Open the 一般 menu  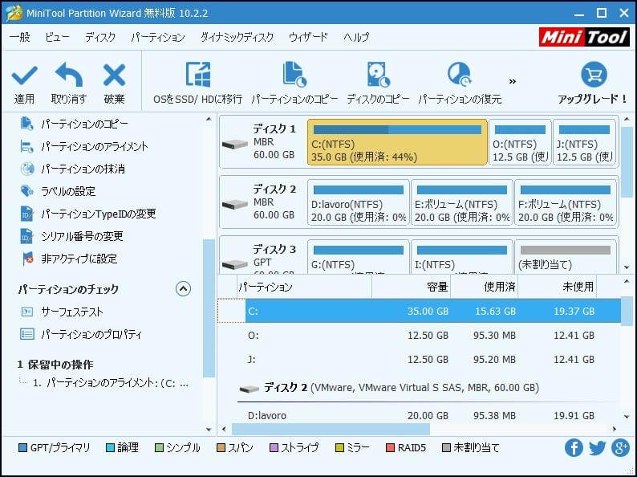point(19,38)
